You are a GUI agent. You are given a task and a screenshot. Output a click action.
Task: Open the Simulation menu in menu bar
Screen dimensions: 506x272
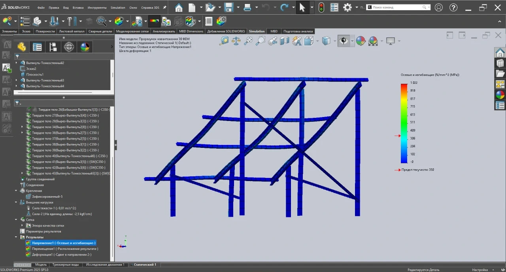[118, 8]
